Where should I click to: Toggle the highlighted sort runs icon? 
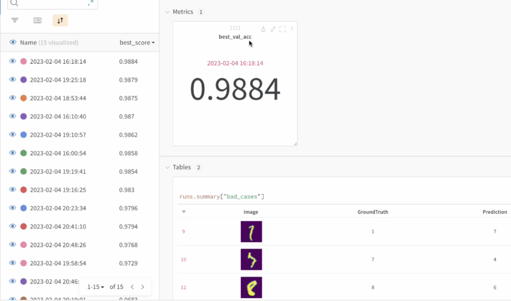(x=60, y=20)
